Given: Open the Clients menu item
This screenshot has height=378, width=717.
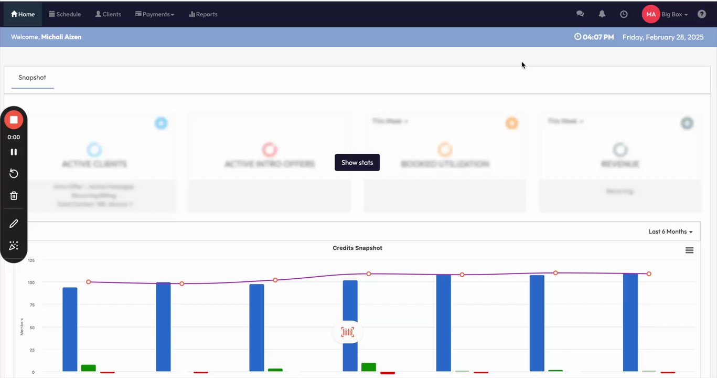Looking at the screenshot, I should (x=108, y=14).
